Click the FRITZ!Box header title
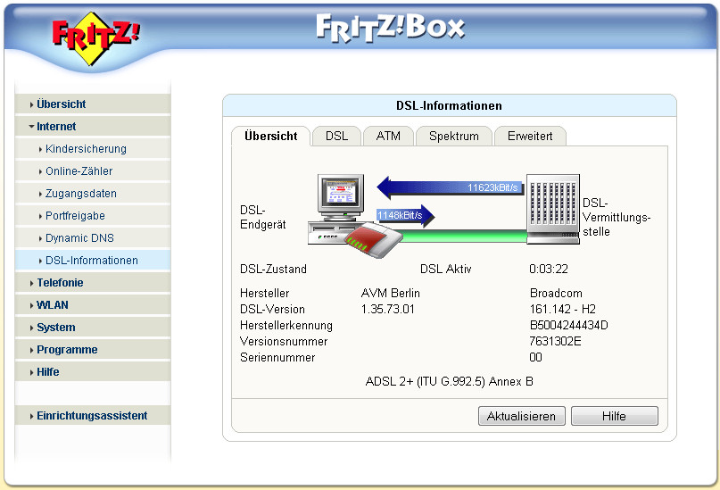The width and height of the screenshot is (720, 490). (x=390, y=28)
